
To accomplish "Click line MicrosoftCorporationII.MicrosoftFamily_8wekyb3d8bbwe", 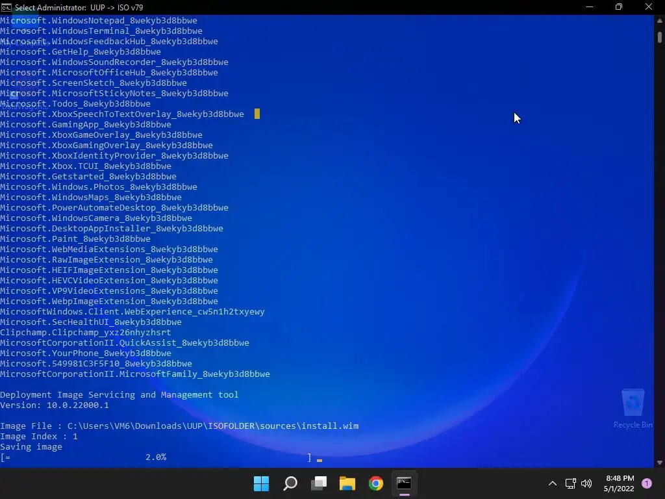I will [135, 374].
